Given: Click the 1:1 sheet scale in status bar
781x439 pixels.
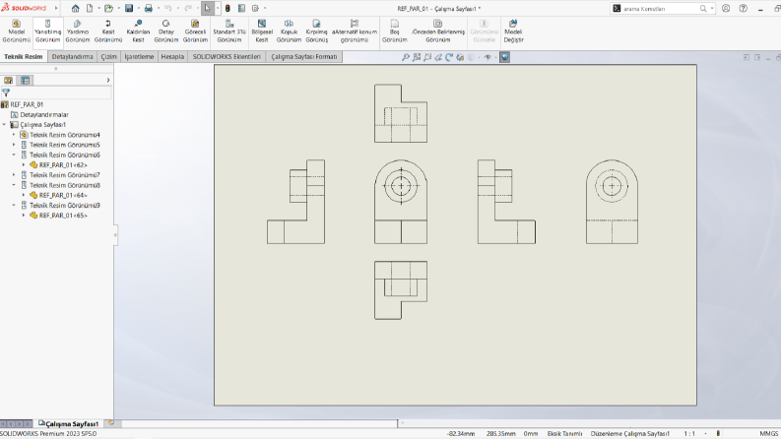Looking at the screenshot, I should 689,433.
